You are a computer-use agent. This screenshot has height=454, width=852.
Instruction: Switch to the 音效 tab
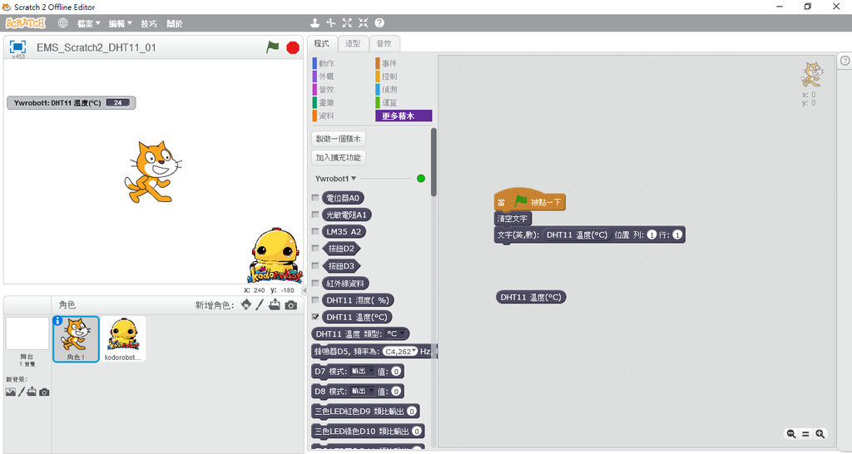pos(384,43)
